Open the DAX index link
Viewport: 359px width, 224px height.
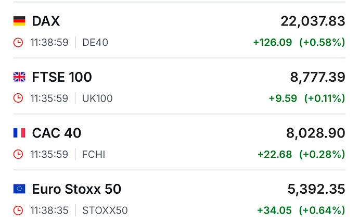46,21
